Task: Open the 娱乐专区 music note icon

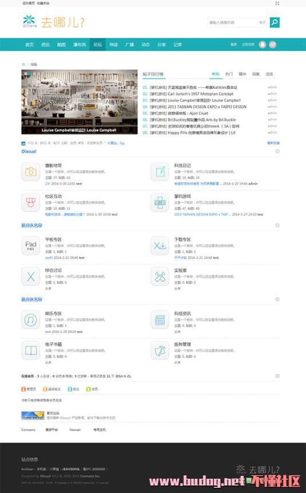Action: coord(31,320)
